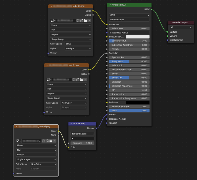This screenshot has width=197, height=180.
Task: Change albedo Color Space from sRGB
Action: [78, 44]
